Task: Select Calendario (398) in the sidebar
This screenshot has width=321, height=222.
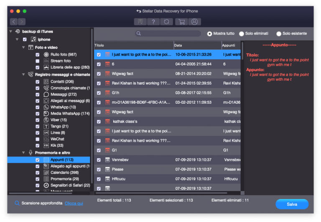Action: point(65,173)
